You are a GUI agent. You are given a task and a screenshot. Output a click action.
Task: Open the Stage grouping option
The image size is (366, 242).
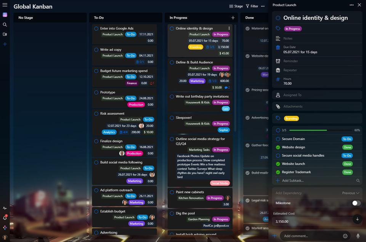(236, 6)
